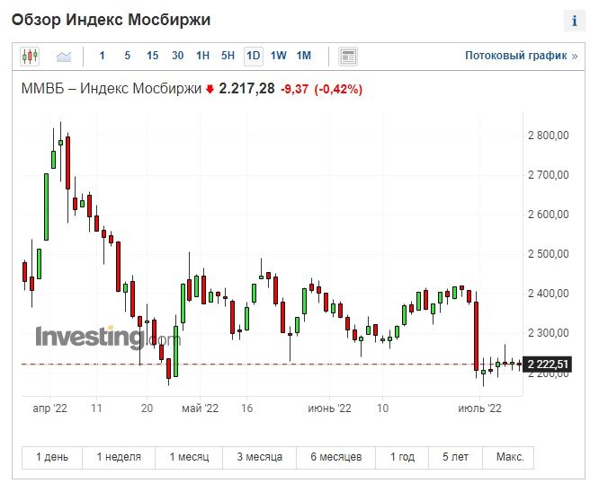The height and width of the screenshot is (492, 599).
Task: Set range to Макс.
Action: [510, 457]
